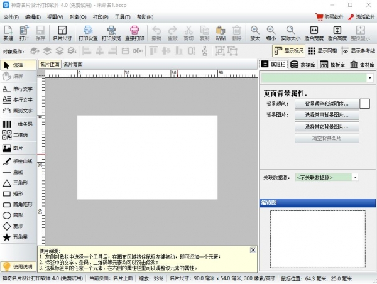Screen dimensions: 377x284
Task: Click 直接打印 direct print icon
Action: (134, 33)
